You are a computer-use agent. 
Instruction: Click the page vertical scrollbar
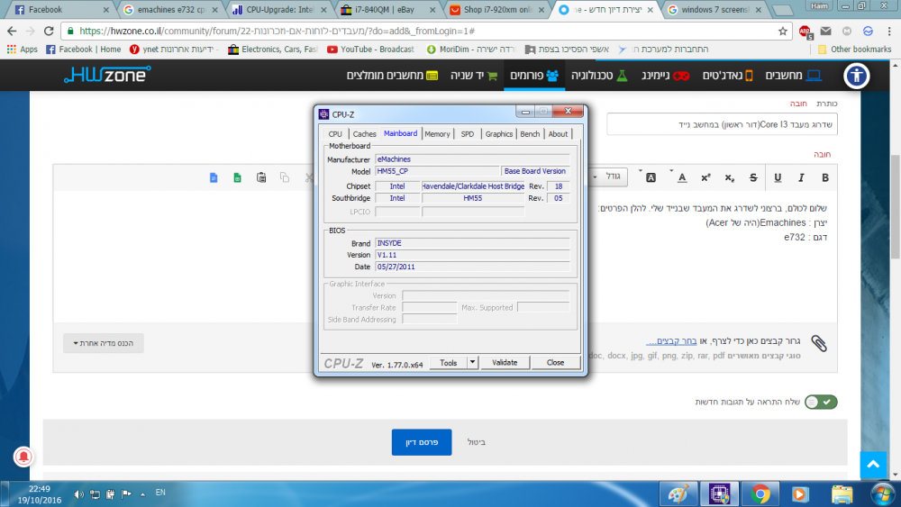[896, 207]
